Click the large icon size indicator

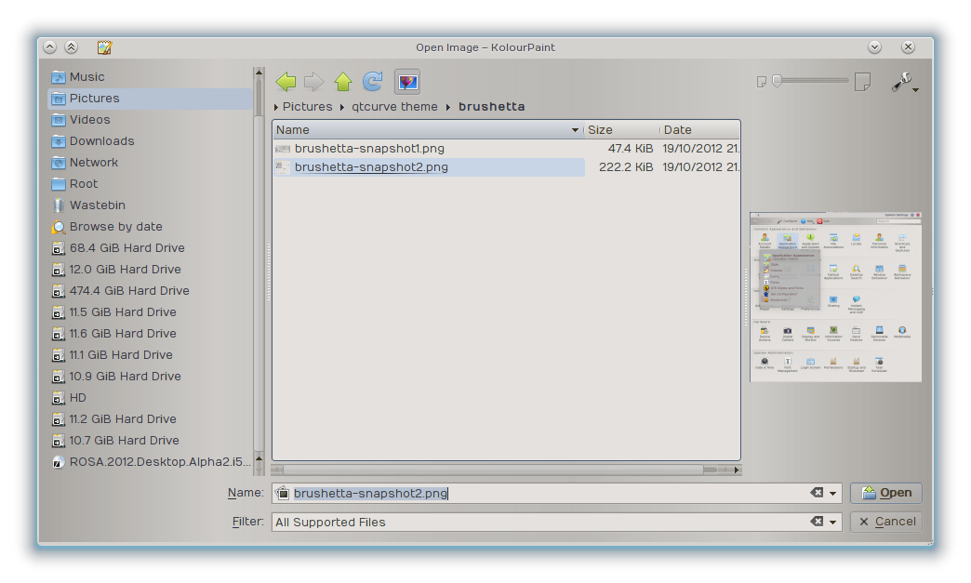(x=862, y=81)
